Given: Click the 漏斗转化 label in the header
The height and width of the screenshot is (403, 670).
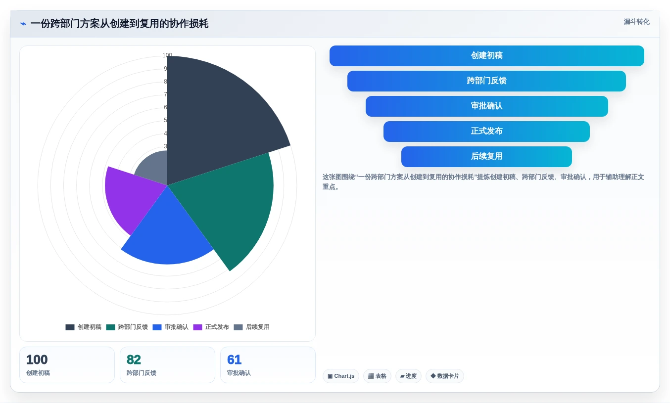Looking at the screenshot, I should pos(636,22).
